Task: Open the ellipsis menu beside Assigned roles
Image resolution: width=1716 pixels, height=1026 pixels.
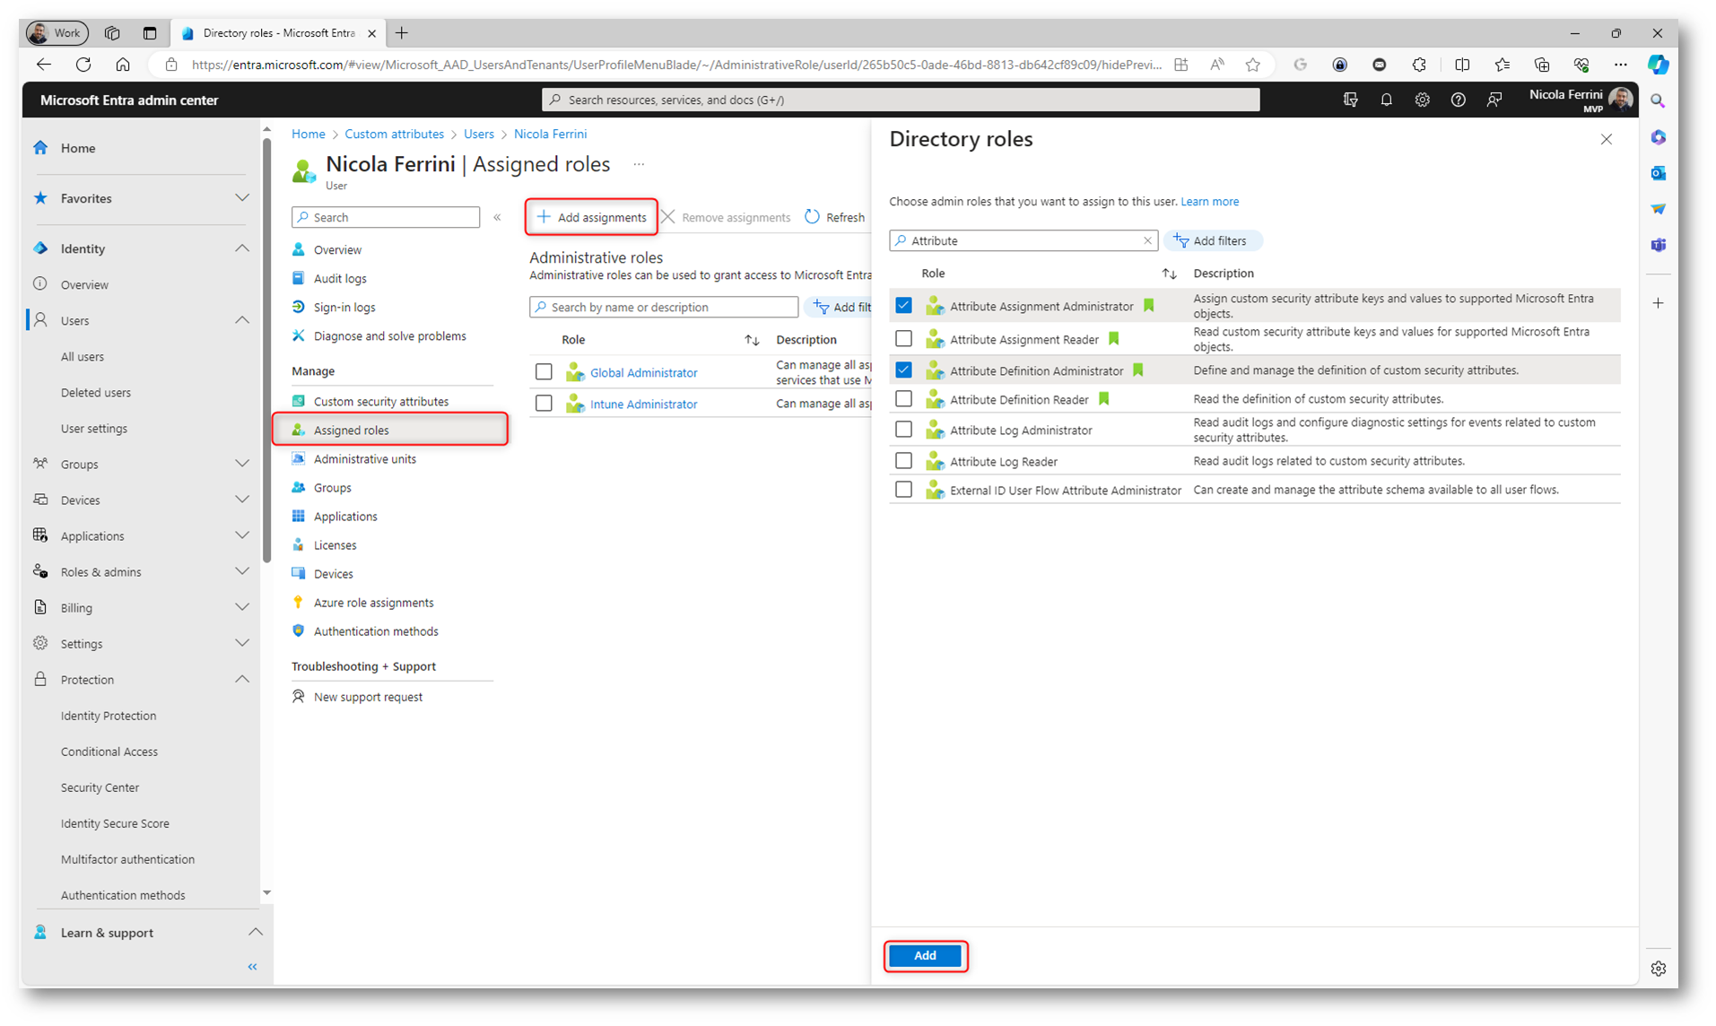Action: coord(638,164)
